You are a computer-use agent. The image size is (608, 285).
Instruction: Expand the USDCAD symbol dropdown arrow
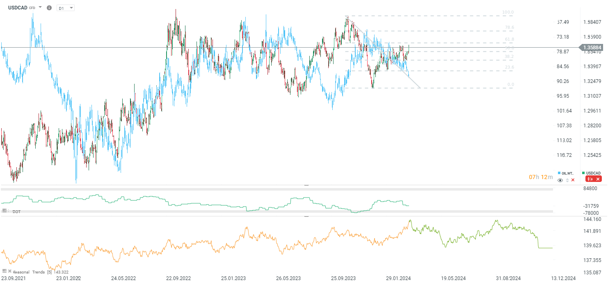pyautogui.click(x=40, y=7)
